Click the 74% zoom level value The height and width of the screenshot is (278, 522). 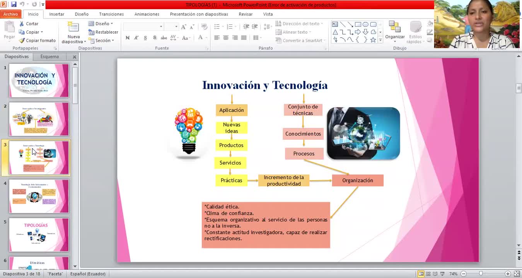454,274
